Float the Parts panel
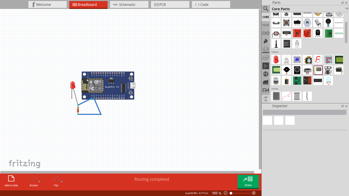The width and height of the screenshot is (349, 196). coord(343,3)
